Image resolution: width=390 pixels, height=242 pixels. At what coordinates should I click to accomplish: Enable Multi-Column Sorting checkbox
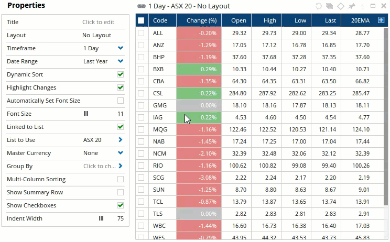[x=121, y=179]
